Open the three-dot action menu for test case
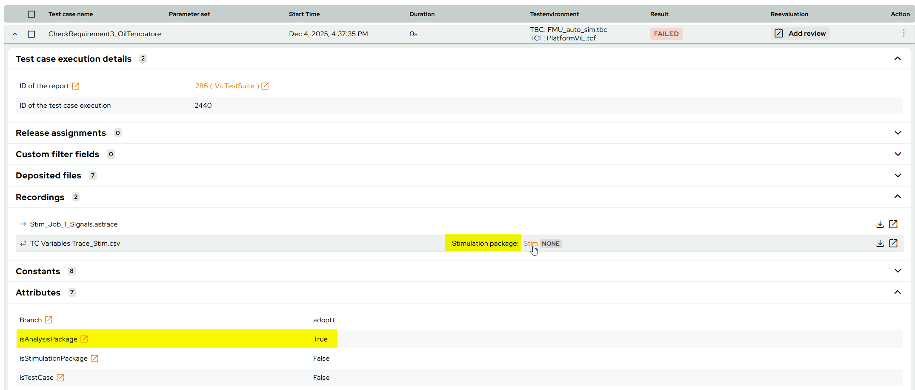The height and width of the screenshot is (390, 915). click(x=904, y=34)
